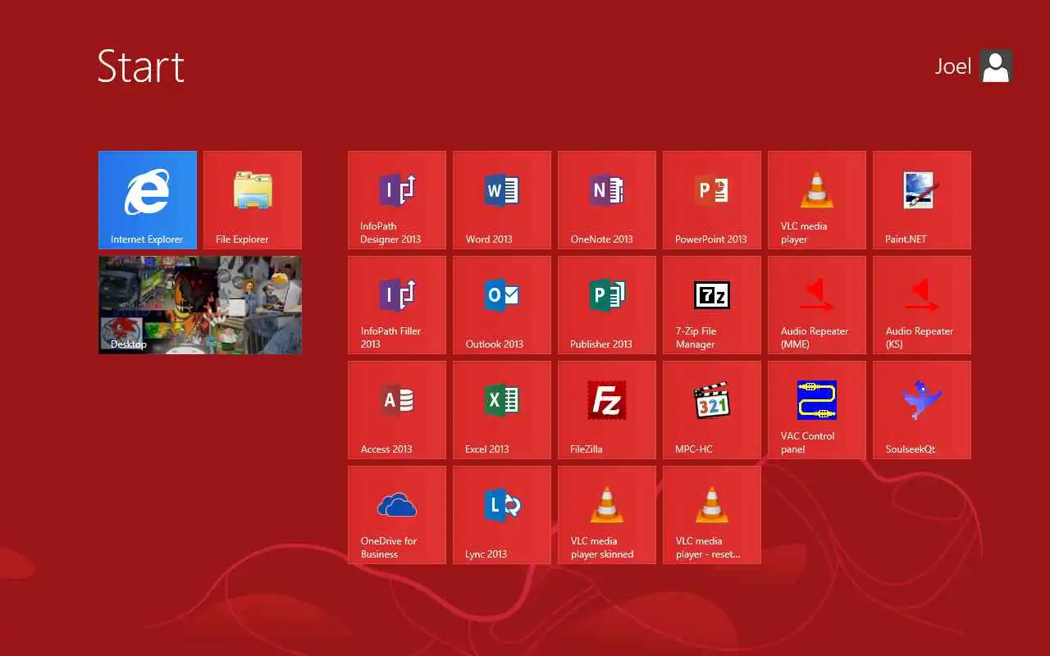
Task: Open Audio Repeater (MME) tile
Action: pos(817,305)
